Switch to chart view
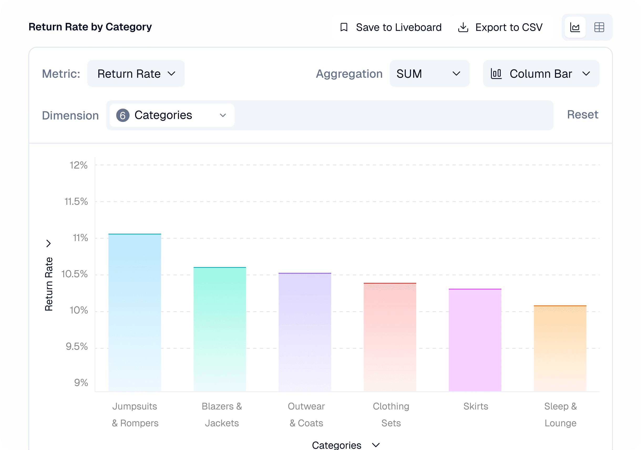The image size is (642, 450). coord(575,27)
